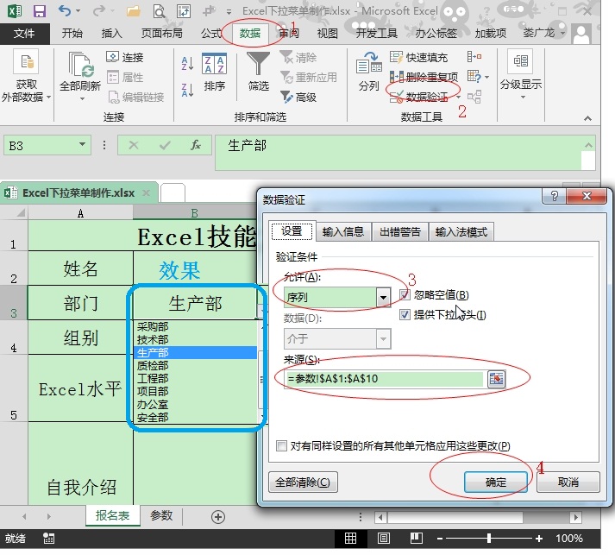Viewport: 615px width, 555px height.
Task: Click the zoom slider handle
Action: [x=489, y=538]
